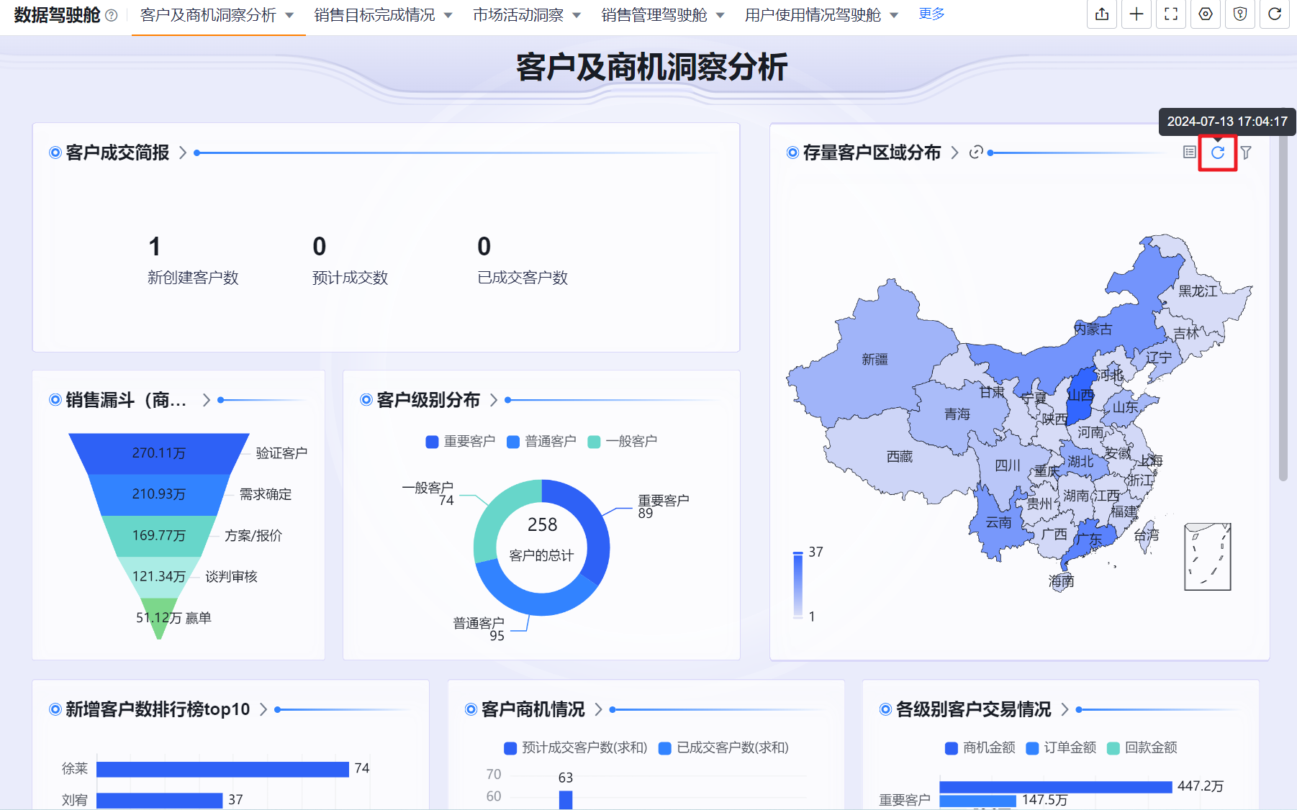Click the link icon beside 存量客户区域分布 title
The width and height of the screenshot is (1297, 810).
point(976,153)
